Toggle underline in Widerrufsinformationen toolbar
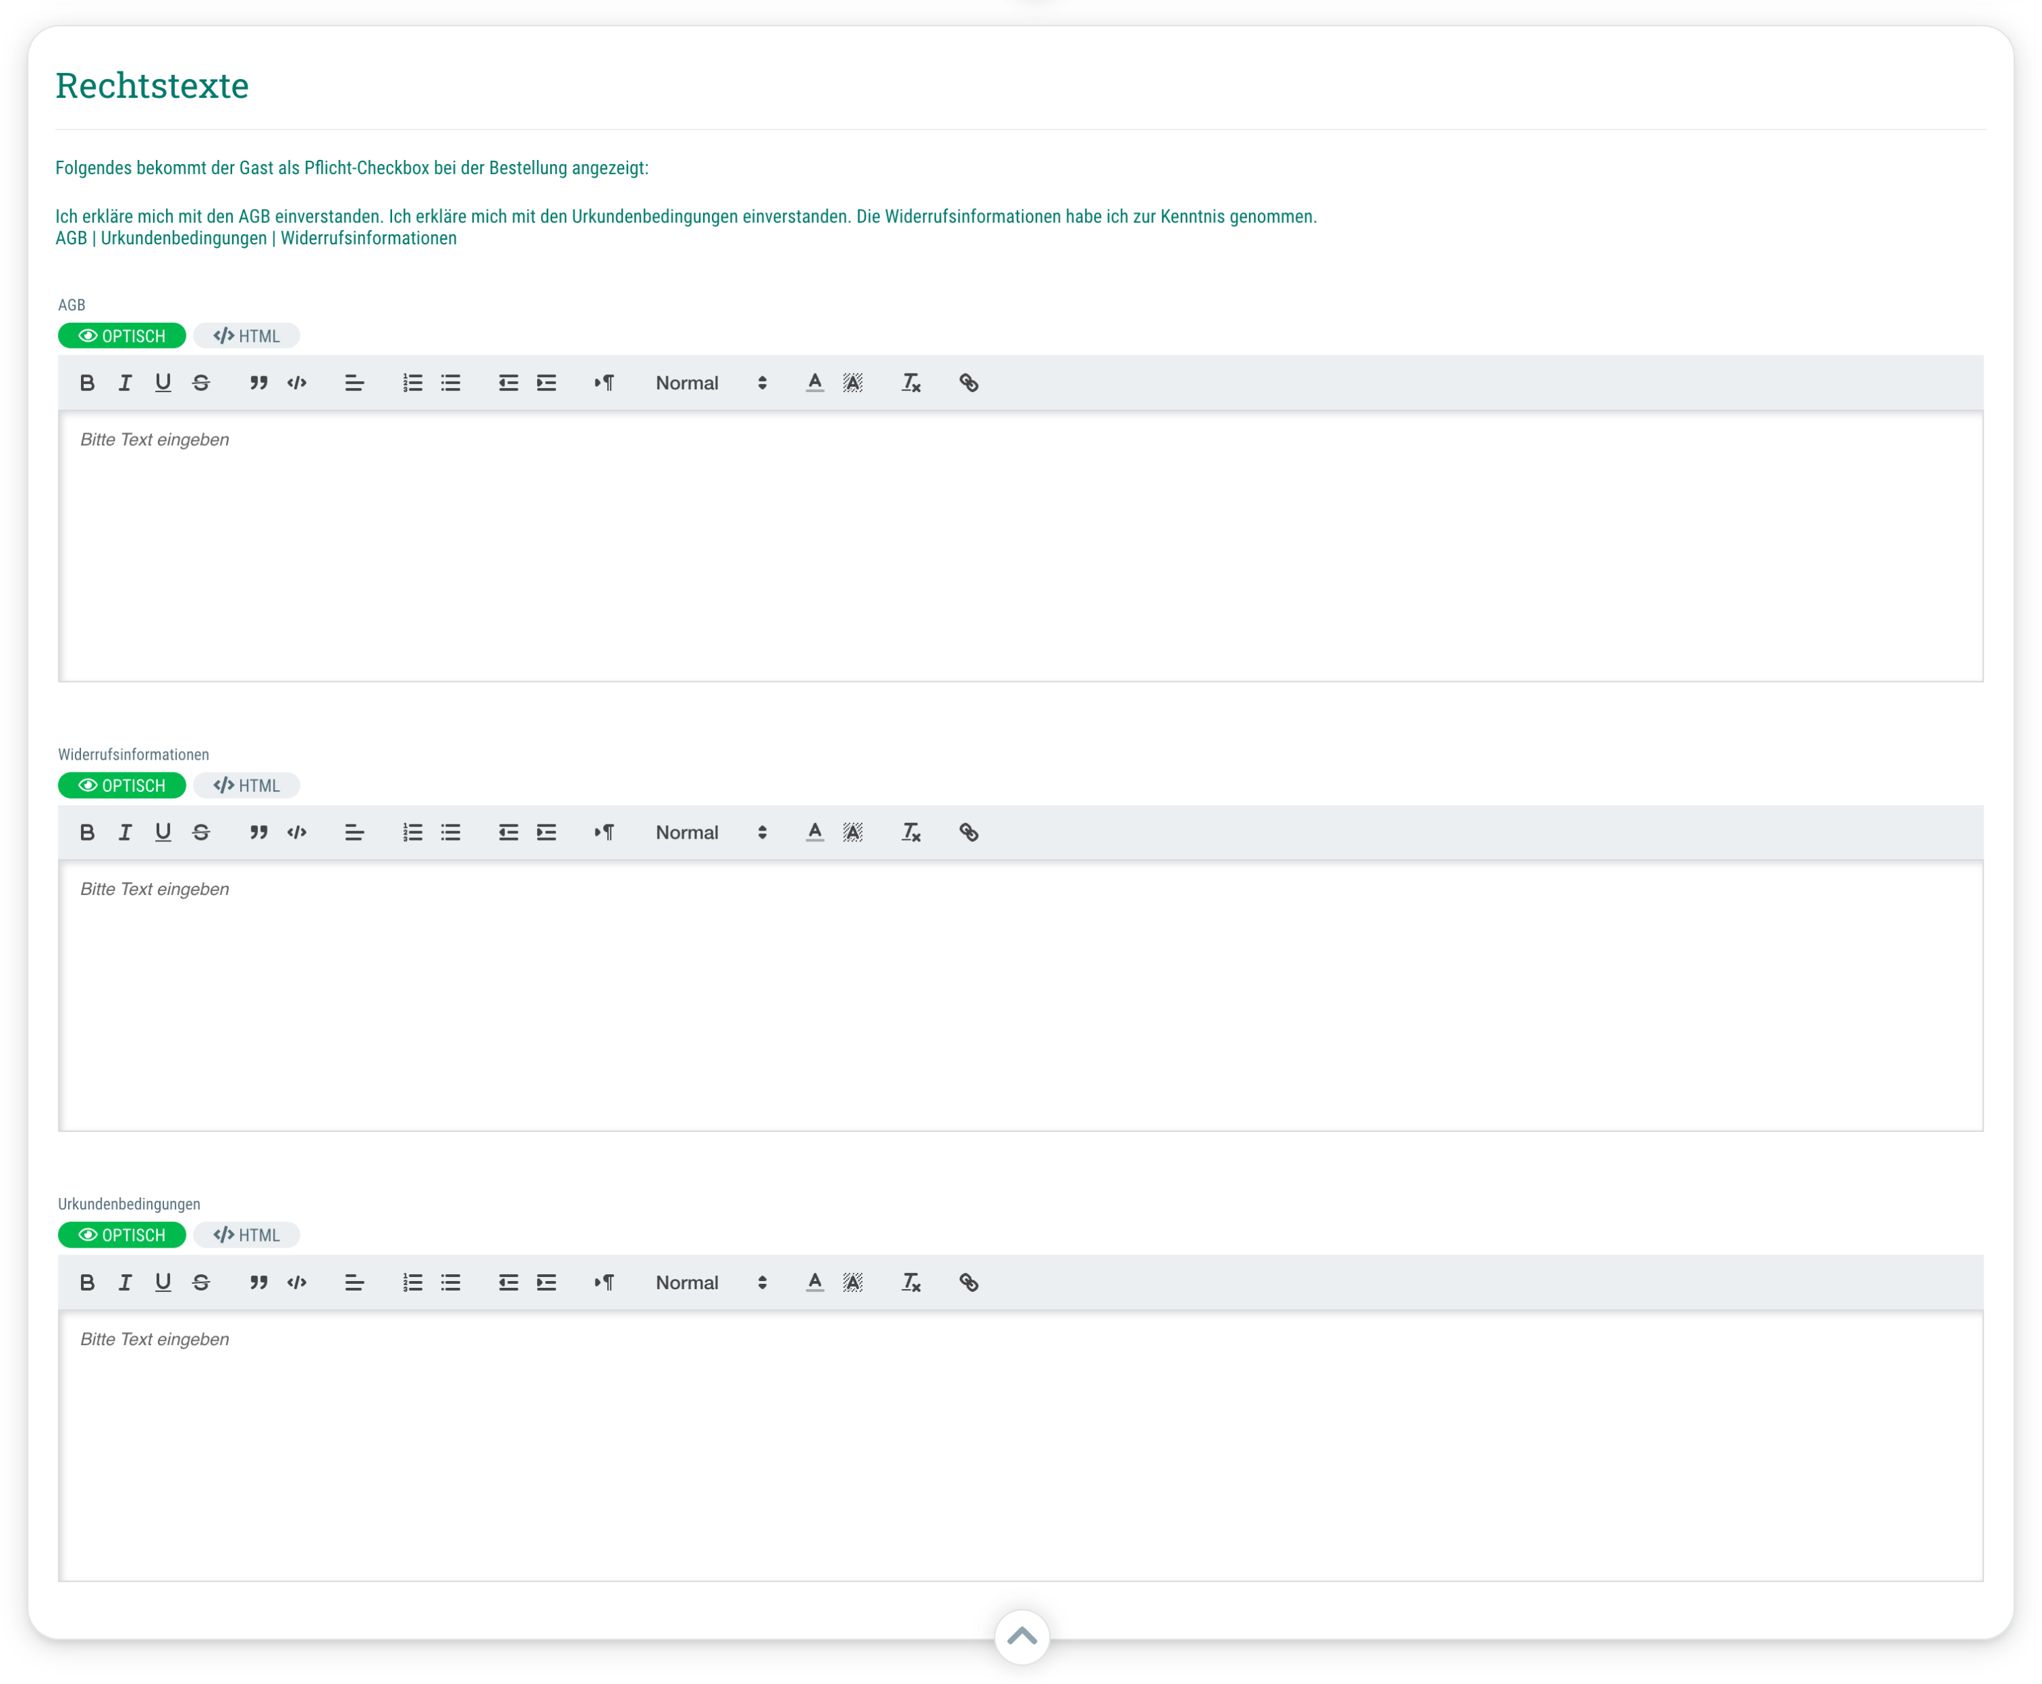Image resolution: width=2042 pixels, height=1684 pixels. click(x=163, y=832)
